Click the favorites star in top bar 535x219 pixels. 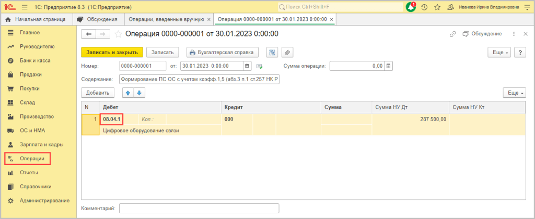tap(437, 7)
